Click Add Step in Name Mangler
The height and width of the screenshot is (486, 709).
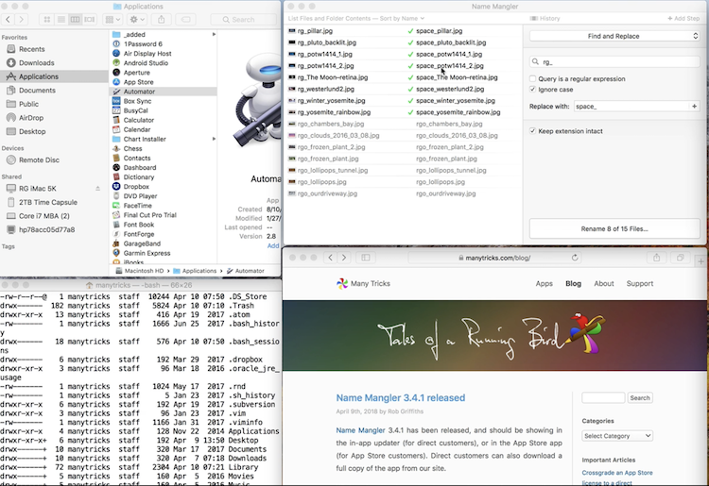[x=683, y=19]
